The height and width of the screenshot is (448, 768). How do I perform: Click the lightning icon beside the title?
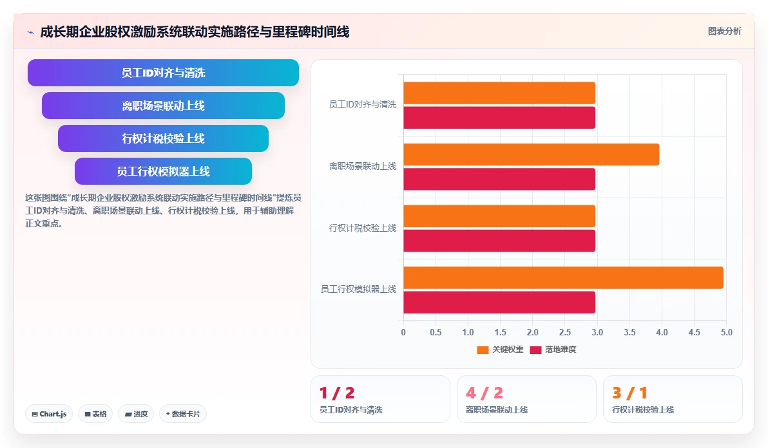30,32
